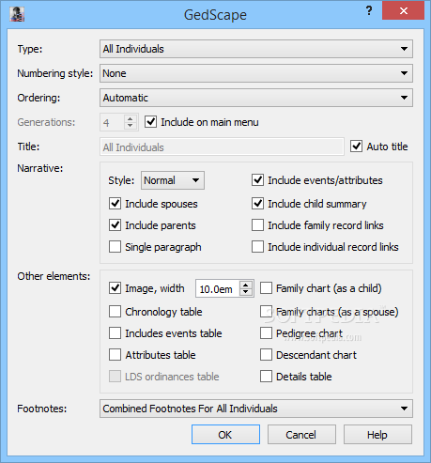Screen dimensions: 431x463
Task: Click the Title field showing All Individuals
Action: click(x=222, y=147)
